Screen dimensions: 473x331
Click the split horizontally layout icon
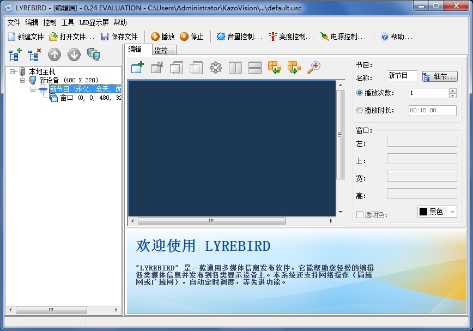[x=255, y=68]
